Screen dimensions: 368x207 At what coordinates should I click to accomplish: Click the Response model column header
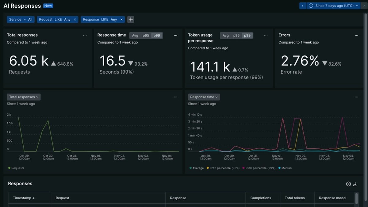(x=334, y=198)
